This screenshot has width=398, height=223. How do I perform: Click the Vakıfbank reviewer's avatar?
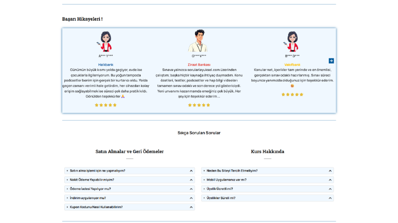(x=292, y=41)
